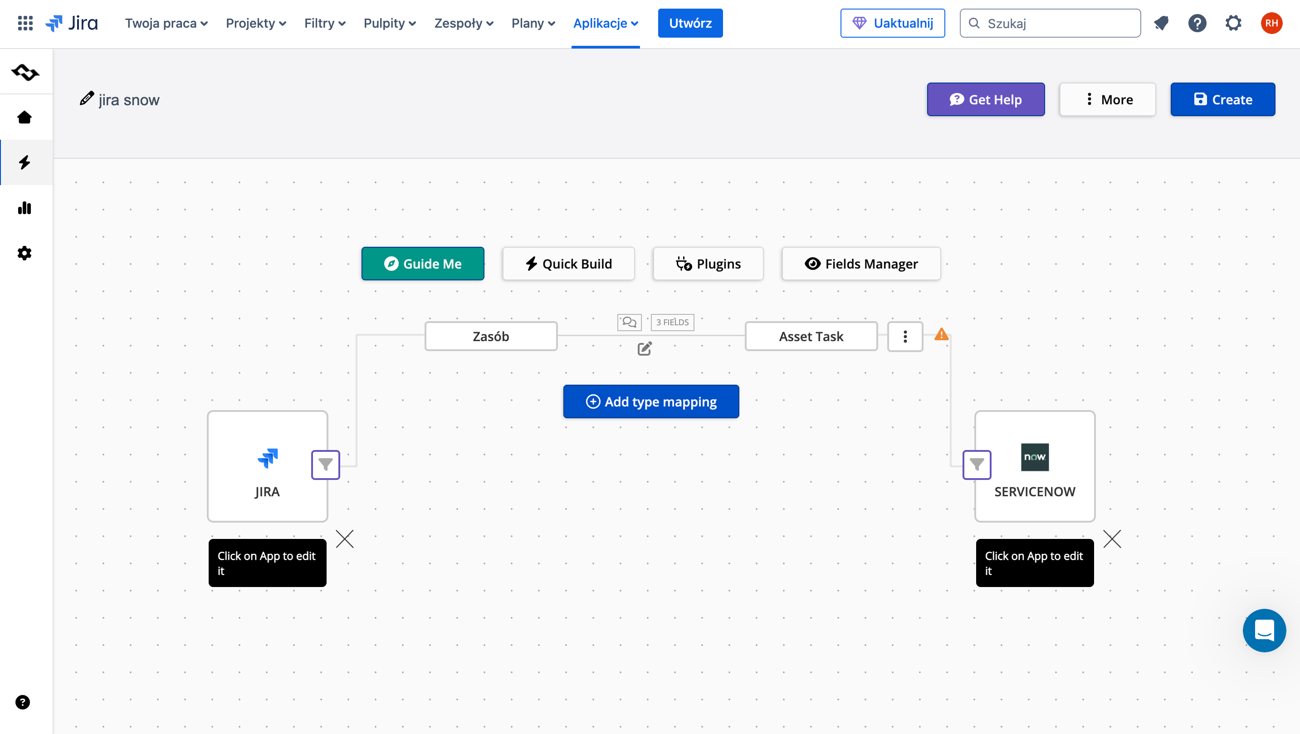Viewport: 1300px width, 734px height.
Task: Expand the Aplikacje dropdown
Action: click(x=606, y=23)
